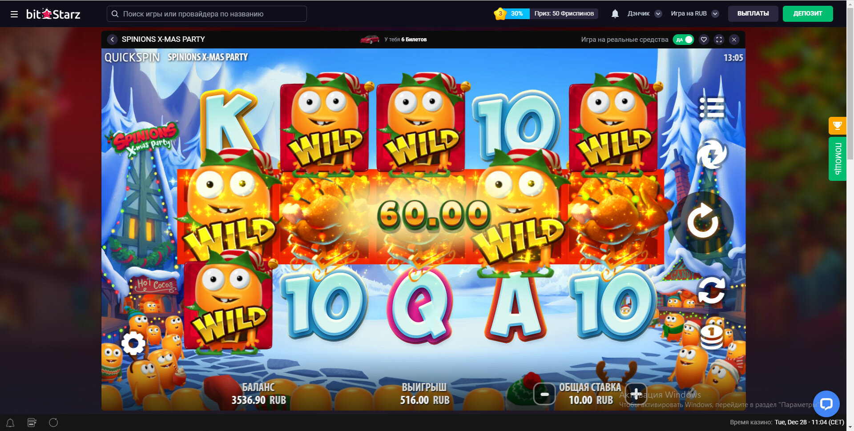The image size is (854, 431).
Task: Expand the Игра на RUB currency dropdown
Action: [x=694, y=14]
